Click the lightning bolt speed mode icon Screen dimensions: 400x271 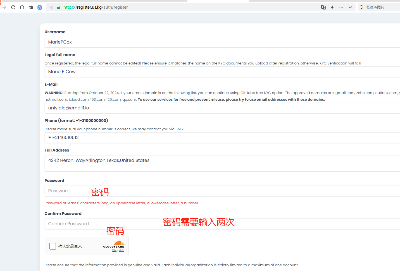coord(332,7)
